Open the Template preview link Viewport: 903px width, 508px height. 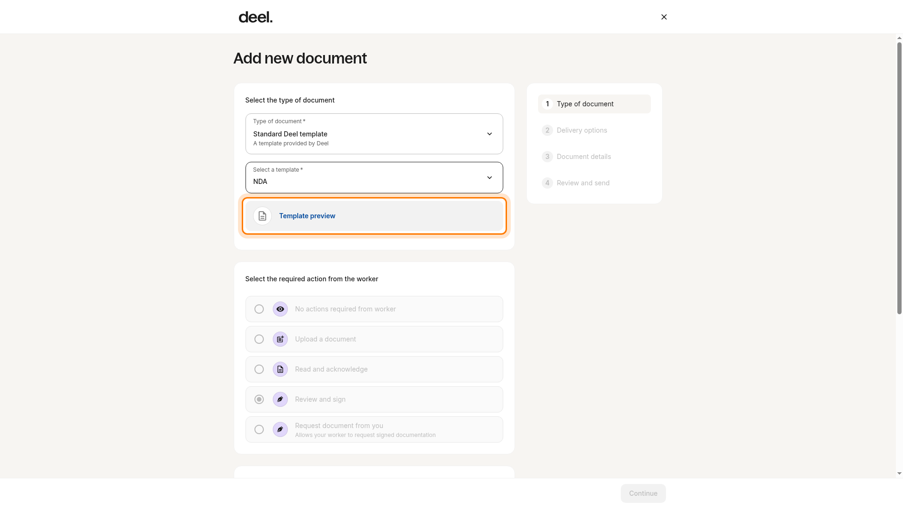tap(307, 216)
